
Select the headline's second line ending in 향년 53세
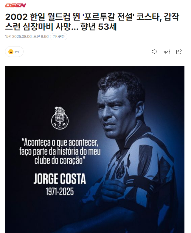[x=61, y=27]
